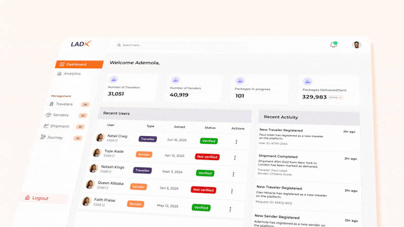Click the Packages in progress card icon

click(240, 81)
